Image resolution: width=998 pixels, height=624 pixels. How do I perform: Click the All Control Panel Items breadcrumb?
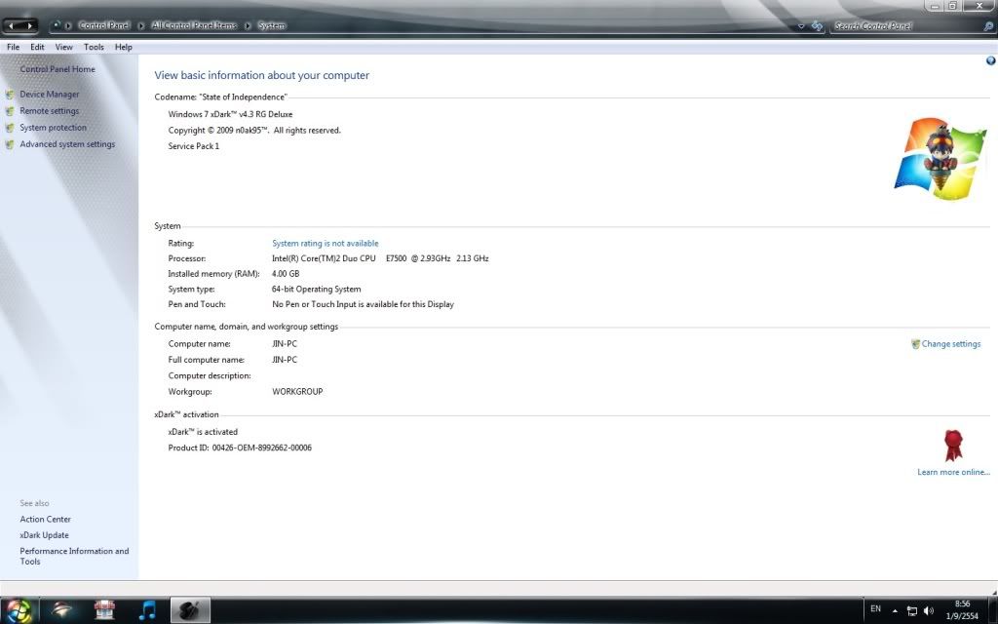tap(194, 25)
